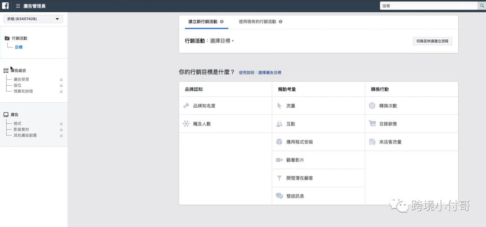Choose the 應用程式安裝 objective
The image size is (486, 227).
pyautogui.click(x=318, y=142)
